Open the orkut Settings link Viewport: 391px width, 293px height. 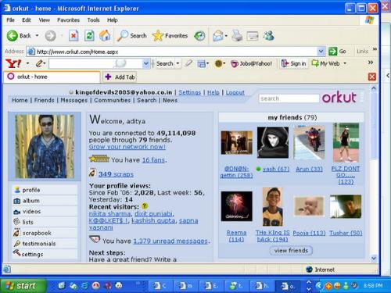190,92
